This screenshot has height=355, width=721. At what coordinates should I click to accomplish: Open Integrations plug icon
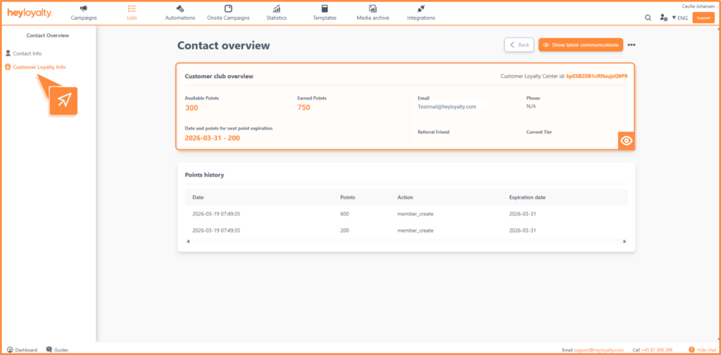421,8
